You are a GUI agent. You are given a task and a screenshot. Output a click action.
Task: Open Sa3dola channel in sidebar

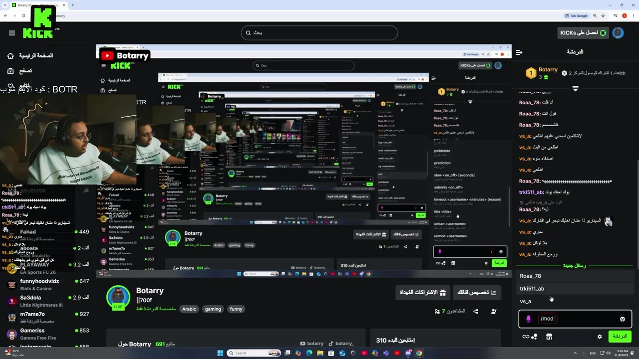point(48,301)
